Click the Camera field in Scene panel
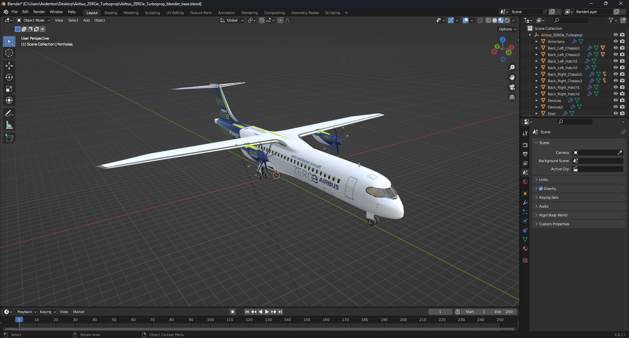Image resolution: width=629 pixels, height=338 pixels. click(598, 153)
